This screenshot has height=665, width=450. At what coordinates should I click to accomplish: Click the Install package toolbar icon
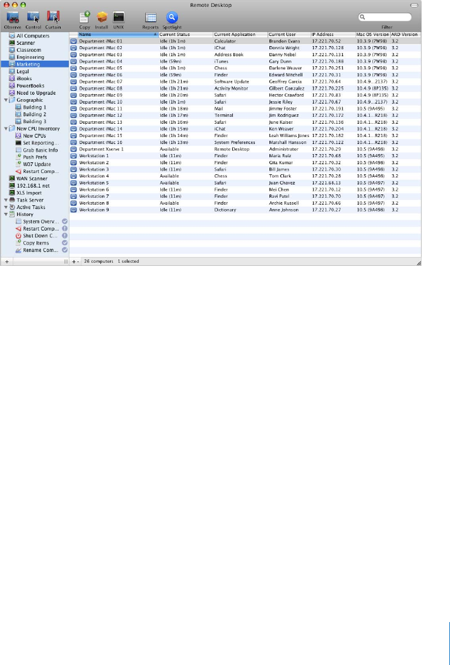(102, 18)
